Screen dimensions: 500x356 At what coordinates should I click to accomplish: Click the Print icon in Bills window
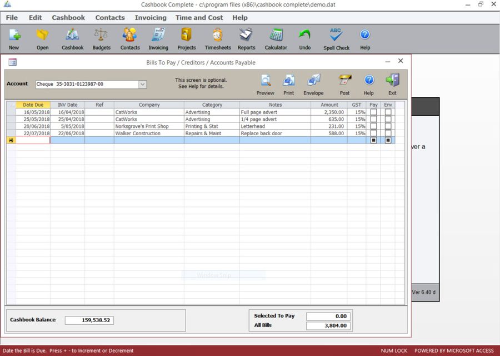tap(288, 81)
